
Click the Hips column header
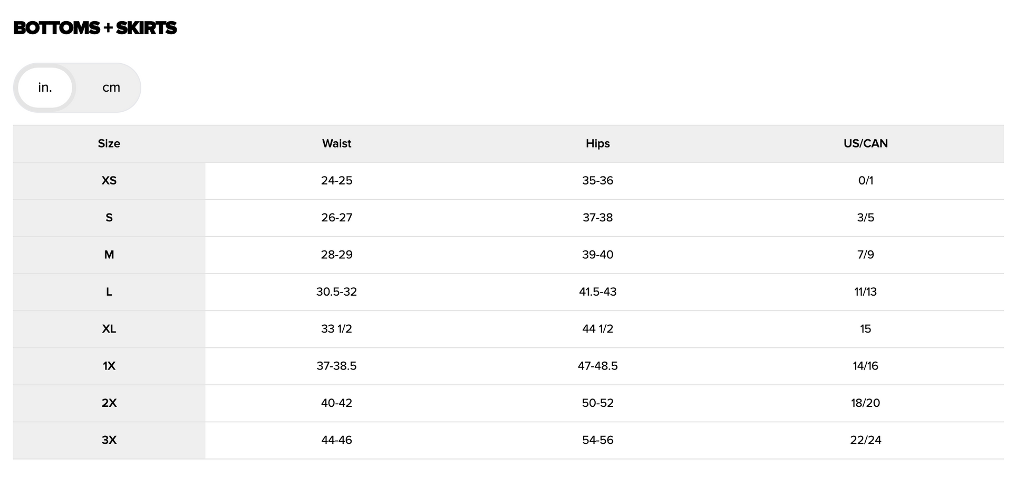(x=597, y=143)
